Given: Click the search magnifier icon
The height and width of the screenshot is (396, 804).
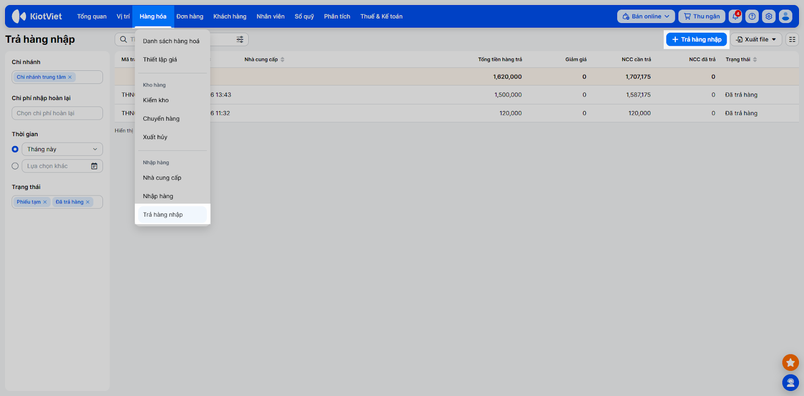Looking at the screenshot, I should point(123,39).
